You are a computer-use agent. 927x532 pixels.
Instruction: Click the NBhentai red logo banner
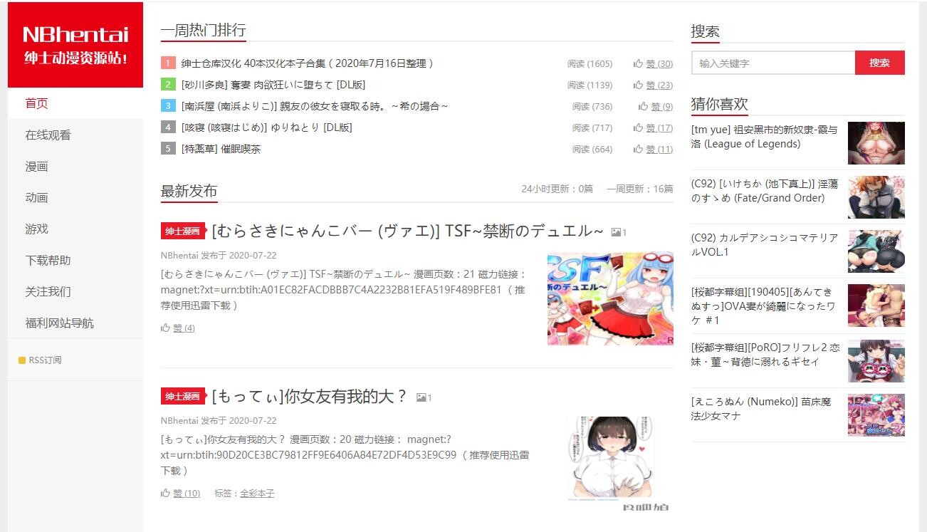click(75, 44)
